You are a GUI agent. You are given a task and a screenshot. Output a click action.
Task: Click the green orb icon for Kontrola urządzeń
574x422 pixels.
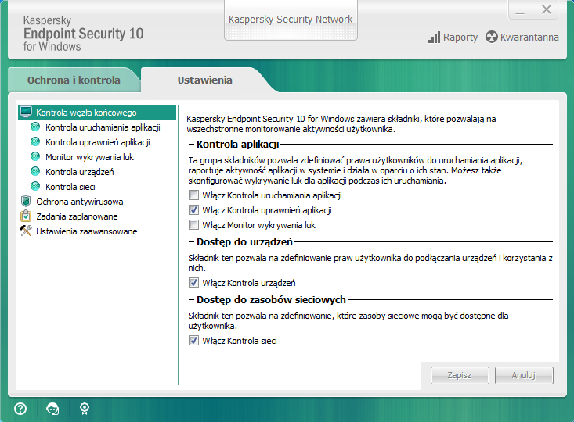[x=35, y=171]
